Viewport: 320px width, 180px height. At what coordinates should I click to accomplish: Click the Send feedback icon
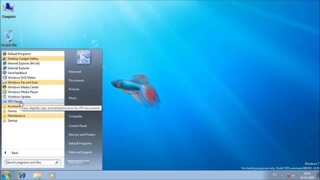tap(4, 73)
